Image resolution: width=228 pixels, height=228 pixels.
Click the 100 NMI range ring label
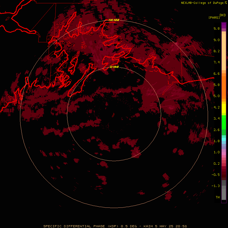114,20
